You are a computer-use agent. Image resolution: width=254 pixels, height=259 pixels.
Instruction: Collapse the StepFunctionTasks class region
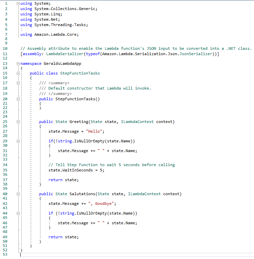18,73
